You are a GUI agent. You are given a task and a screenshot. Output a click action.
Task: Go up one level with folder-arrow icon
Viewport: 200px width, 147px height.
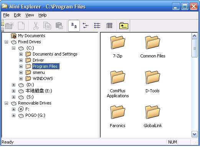124,26
